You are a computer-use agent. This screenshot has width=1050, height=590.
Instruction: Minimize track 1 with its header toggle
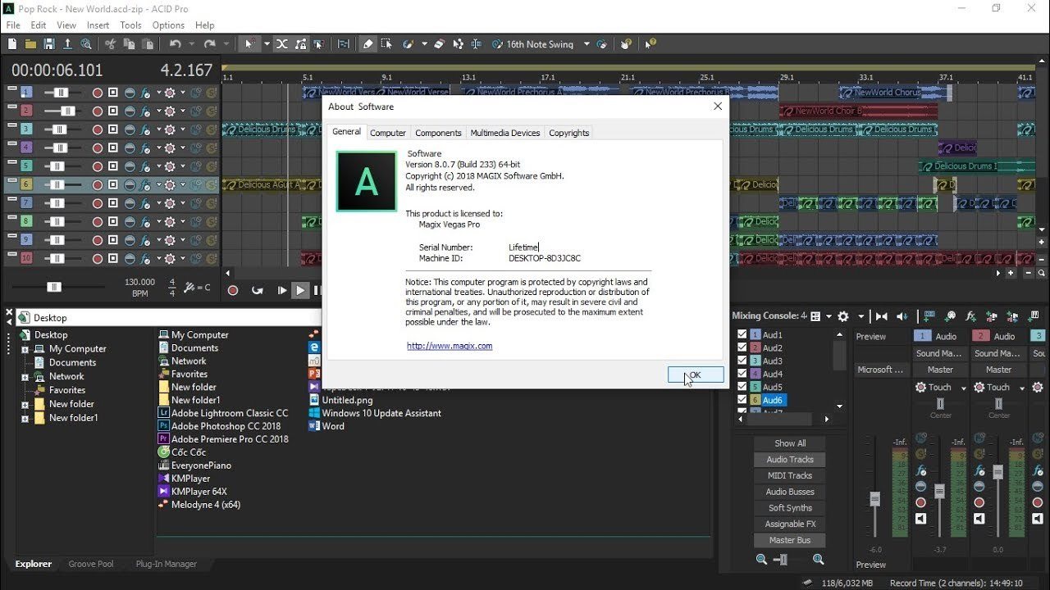(11, 88)
